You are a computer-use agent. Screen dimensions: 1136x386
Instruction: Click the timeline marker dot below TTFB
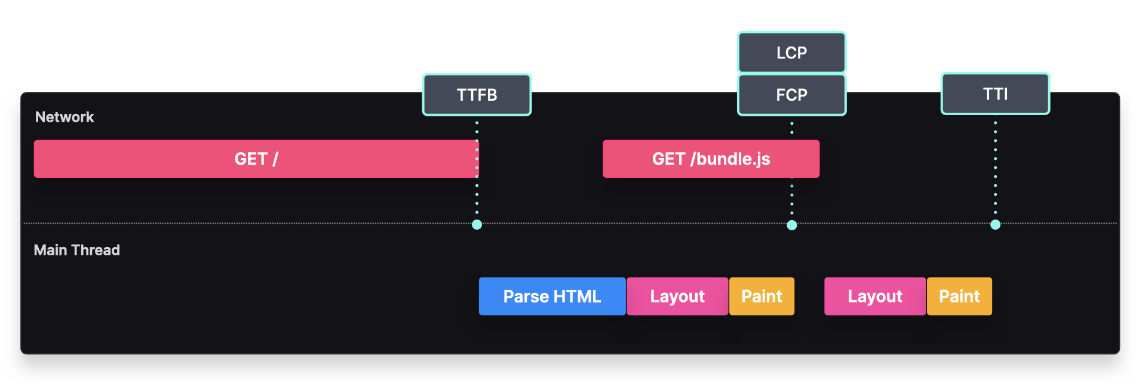pyautogui.click(x=477, y=225)
